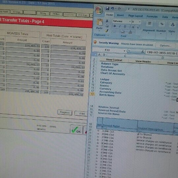Save the workbook with the floppy icon

(107, 9)
